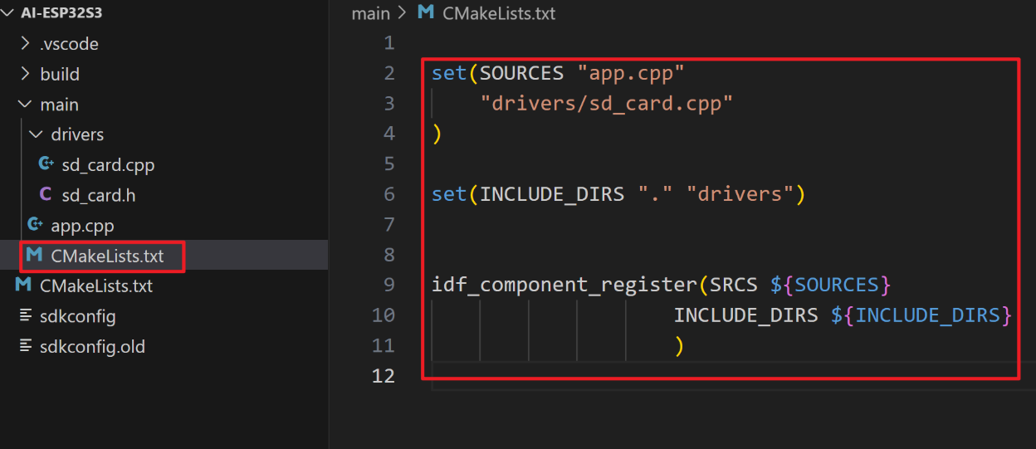Screen dimensions: 1036x449
Task: Open the root-level CMakeLists.txt
Action: click(96, 286)
